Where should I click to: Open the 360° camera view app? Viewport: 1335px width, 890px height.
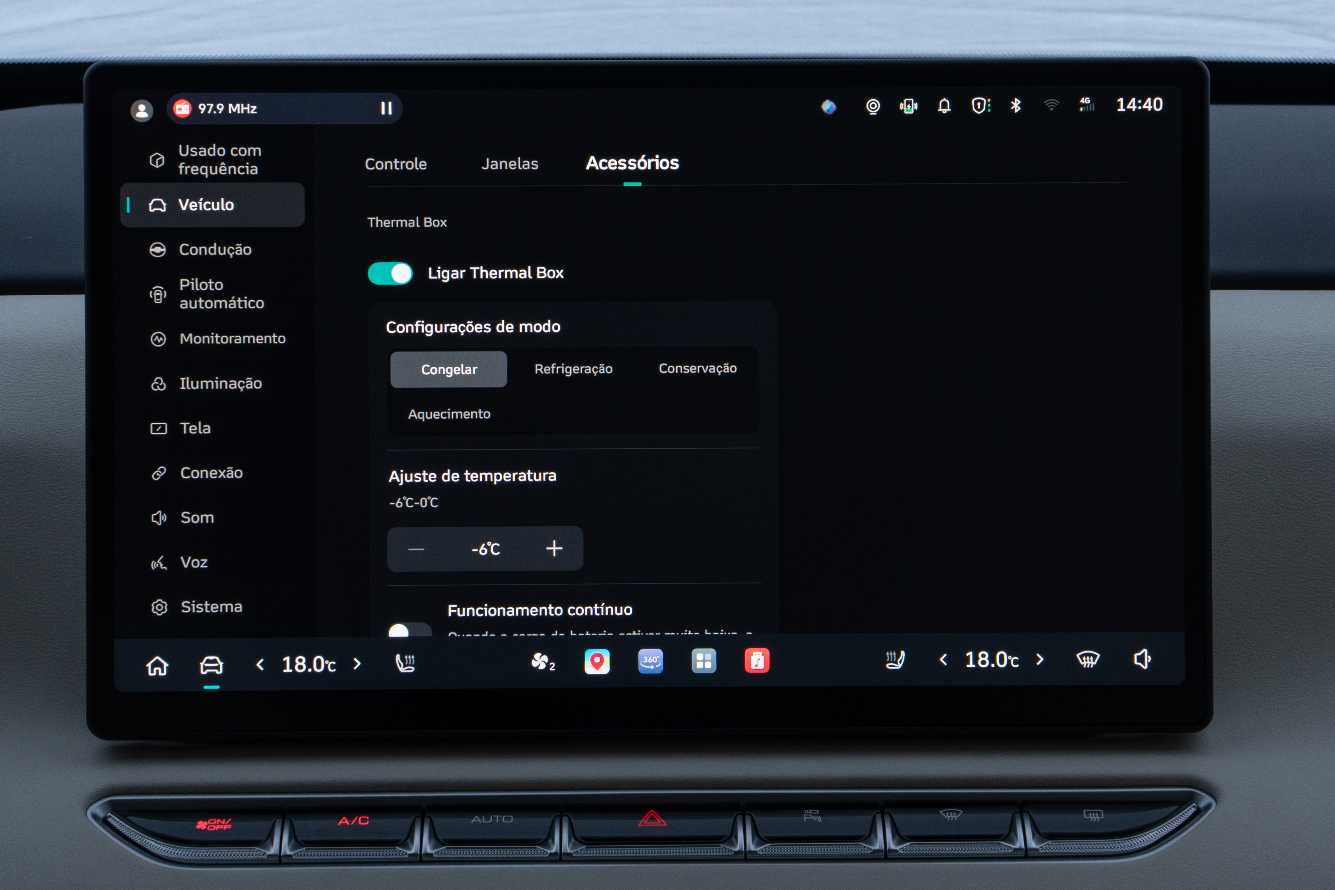(650, 661)
